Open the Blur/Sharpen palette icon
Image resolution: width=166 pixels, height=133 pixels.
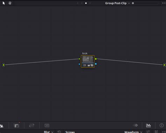click(2, 126)
